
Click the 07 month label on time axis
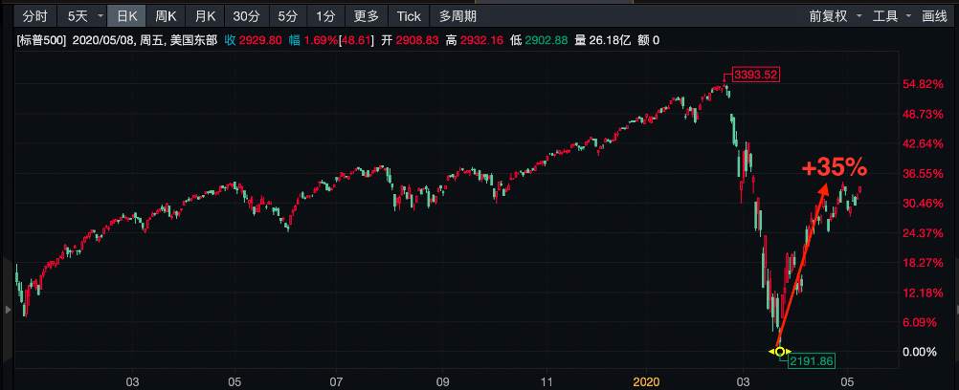pos(336,382)
